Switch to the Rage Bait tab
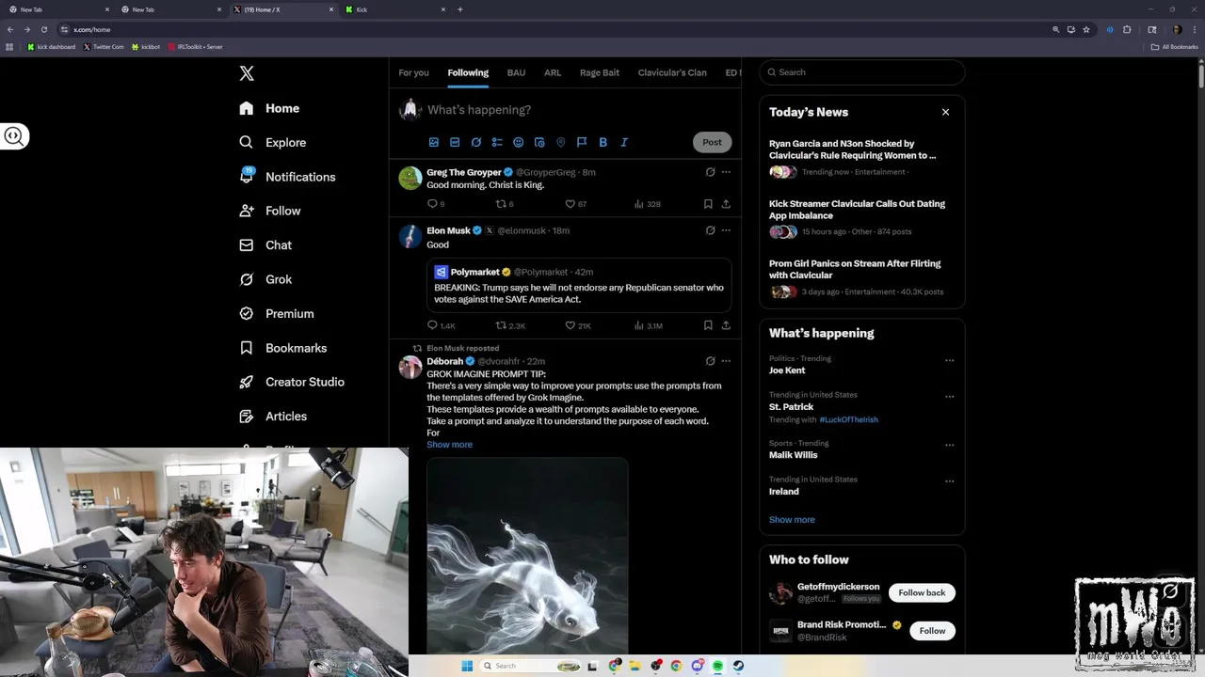Screen dimensions: 1205x677 tap(600, 72)
